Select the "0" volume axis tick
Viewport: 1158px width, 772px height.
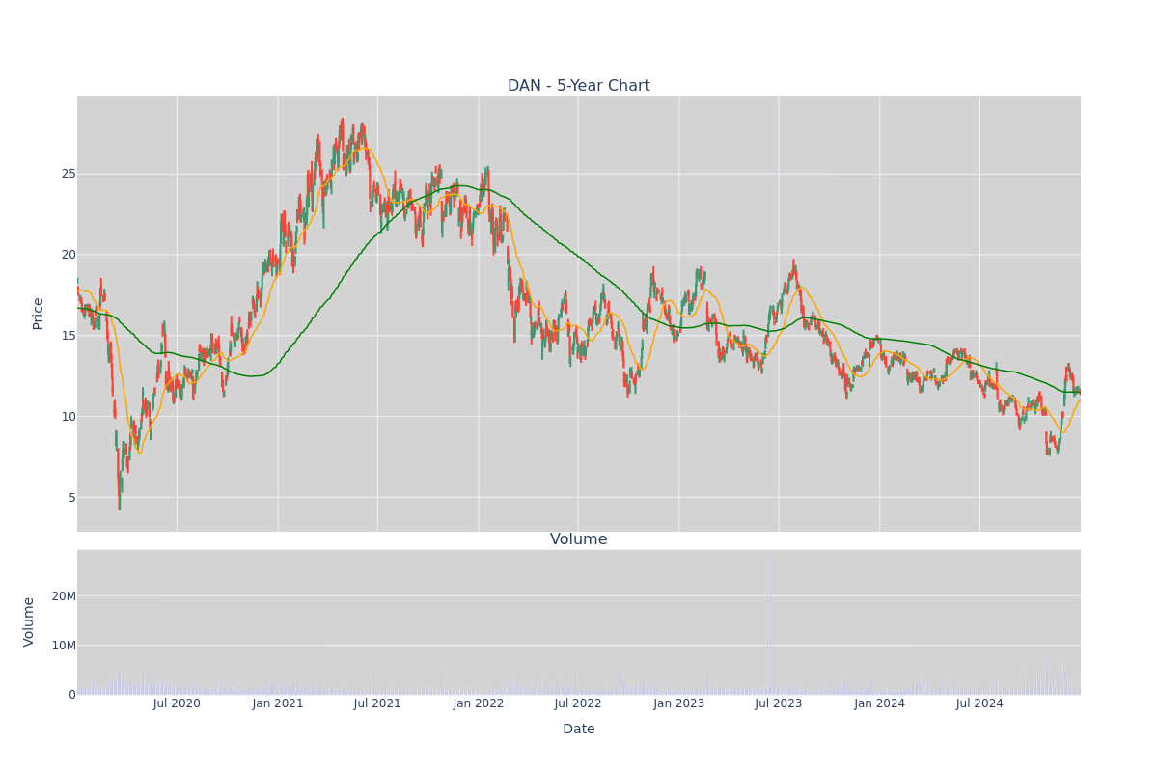[72, 695]
